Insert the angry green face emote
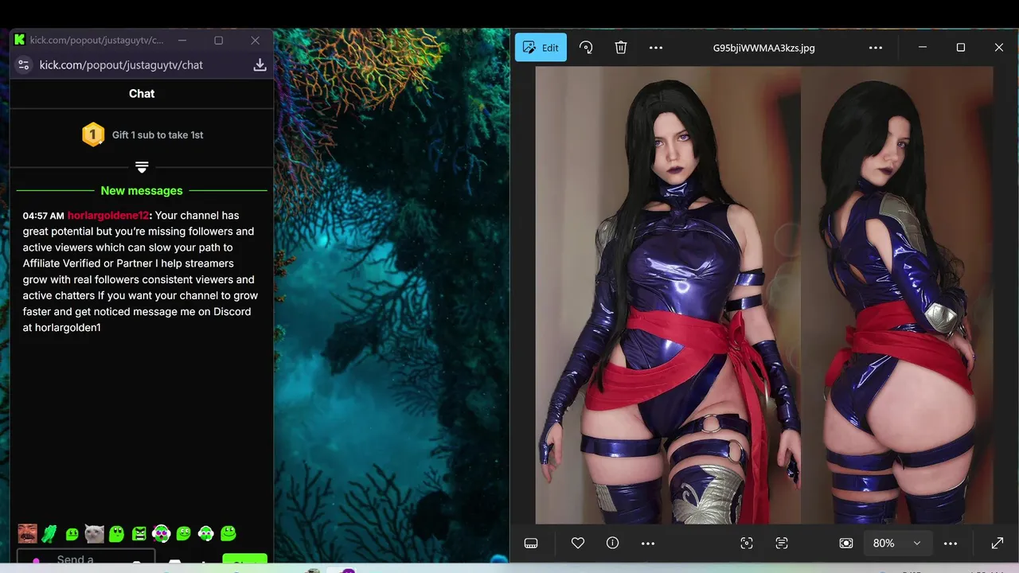Screen dimensions: 1019x573 139,533
